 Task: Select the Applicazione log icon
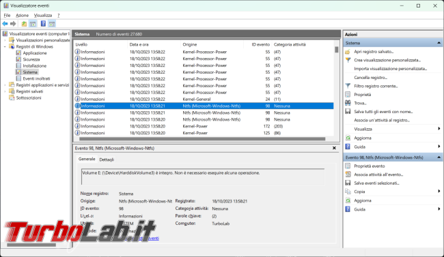(18, 53)
